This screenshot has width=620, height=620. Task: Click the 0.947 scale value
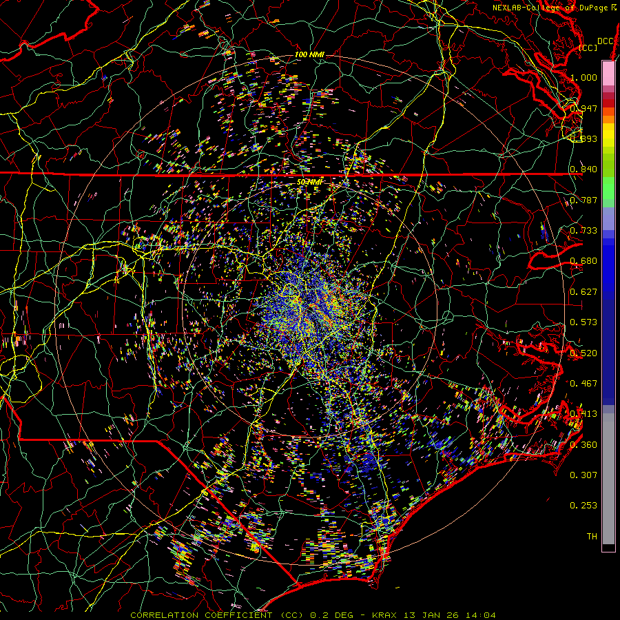coord(583,108)
